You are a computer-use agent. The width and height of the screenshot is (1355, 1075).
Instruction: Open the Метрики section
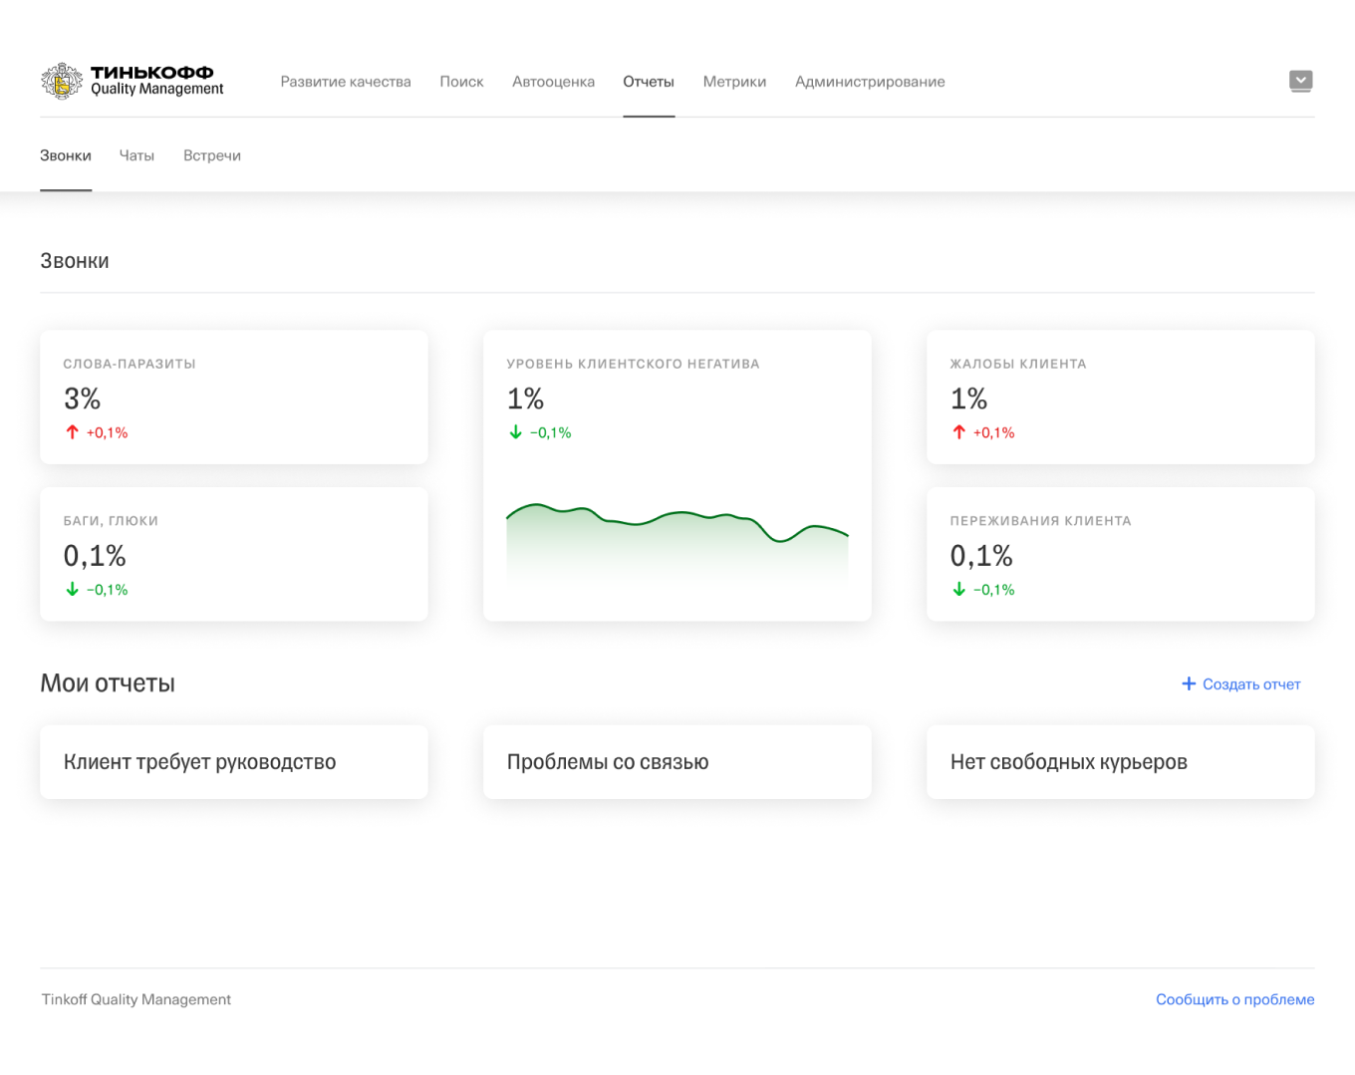734,82
